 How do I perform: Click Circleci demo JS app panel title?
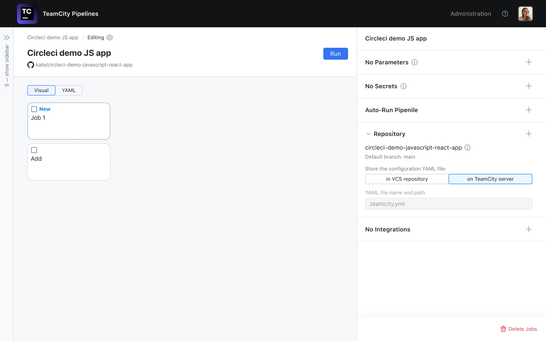point(396,38)
